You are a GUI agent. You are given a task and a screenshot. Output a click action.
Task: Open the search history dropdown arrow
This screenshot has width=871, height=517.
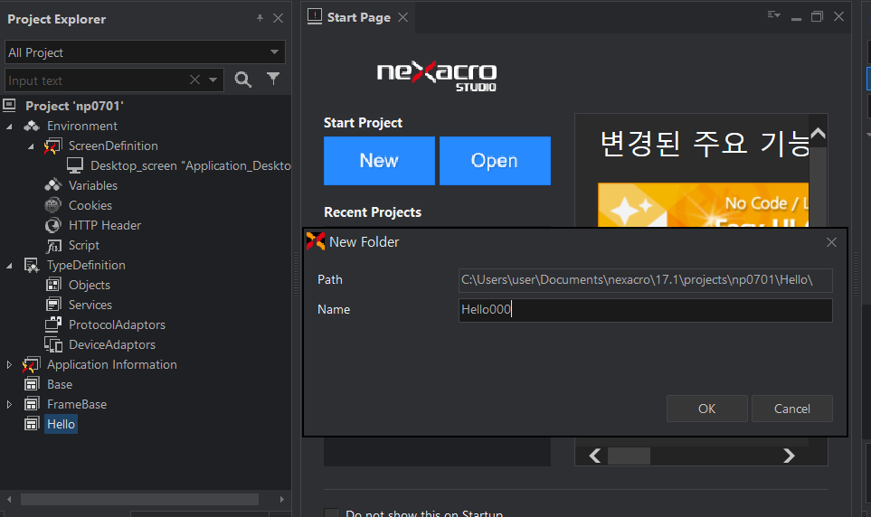click(213, 80)
